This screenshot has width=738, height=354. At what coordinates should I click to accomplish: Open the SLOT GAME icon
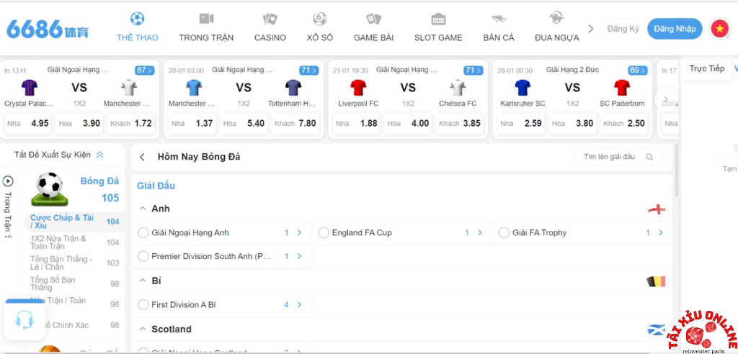[438, 19]
